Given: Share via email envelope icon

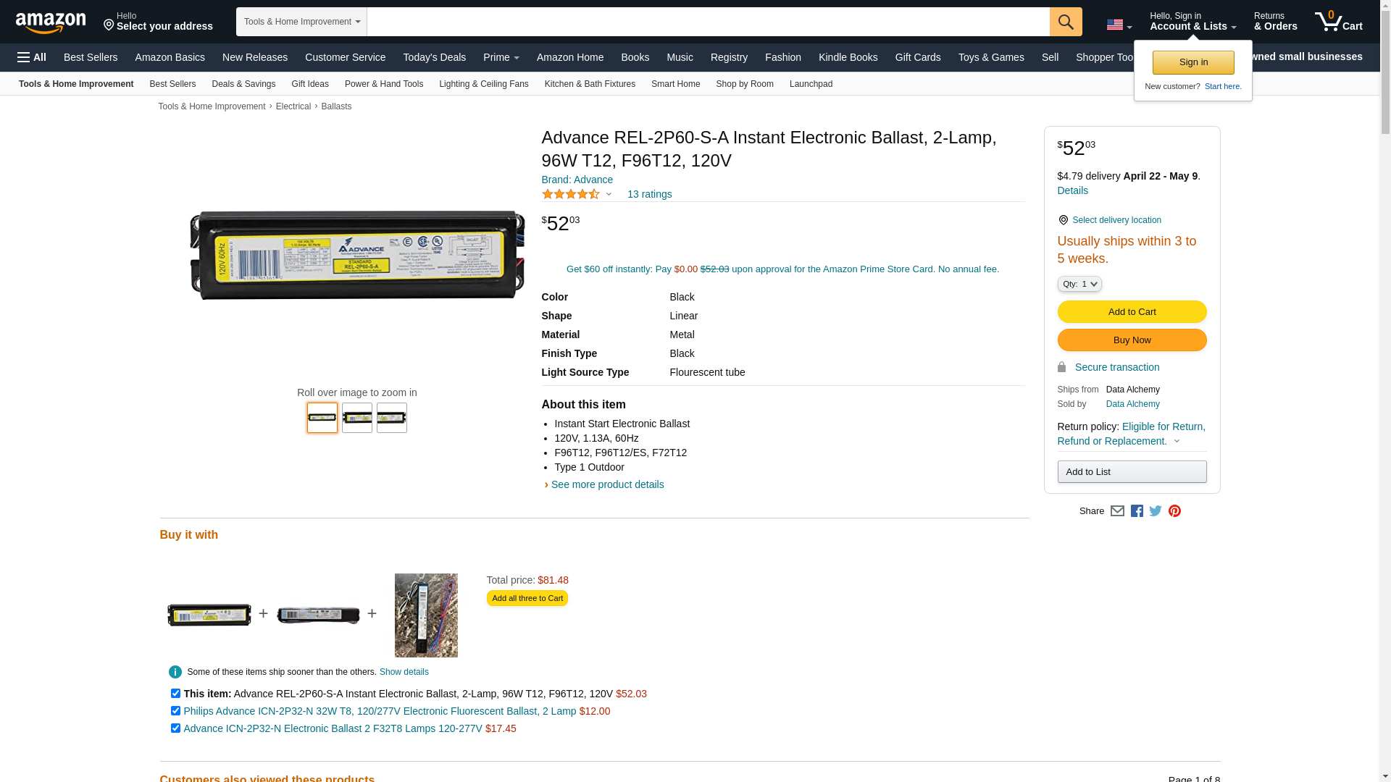Looking at the screenshot, I should [x=1117, y=511].
